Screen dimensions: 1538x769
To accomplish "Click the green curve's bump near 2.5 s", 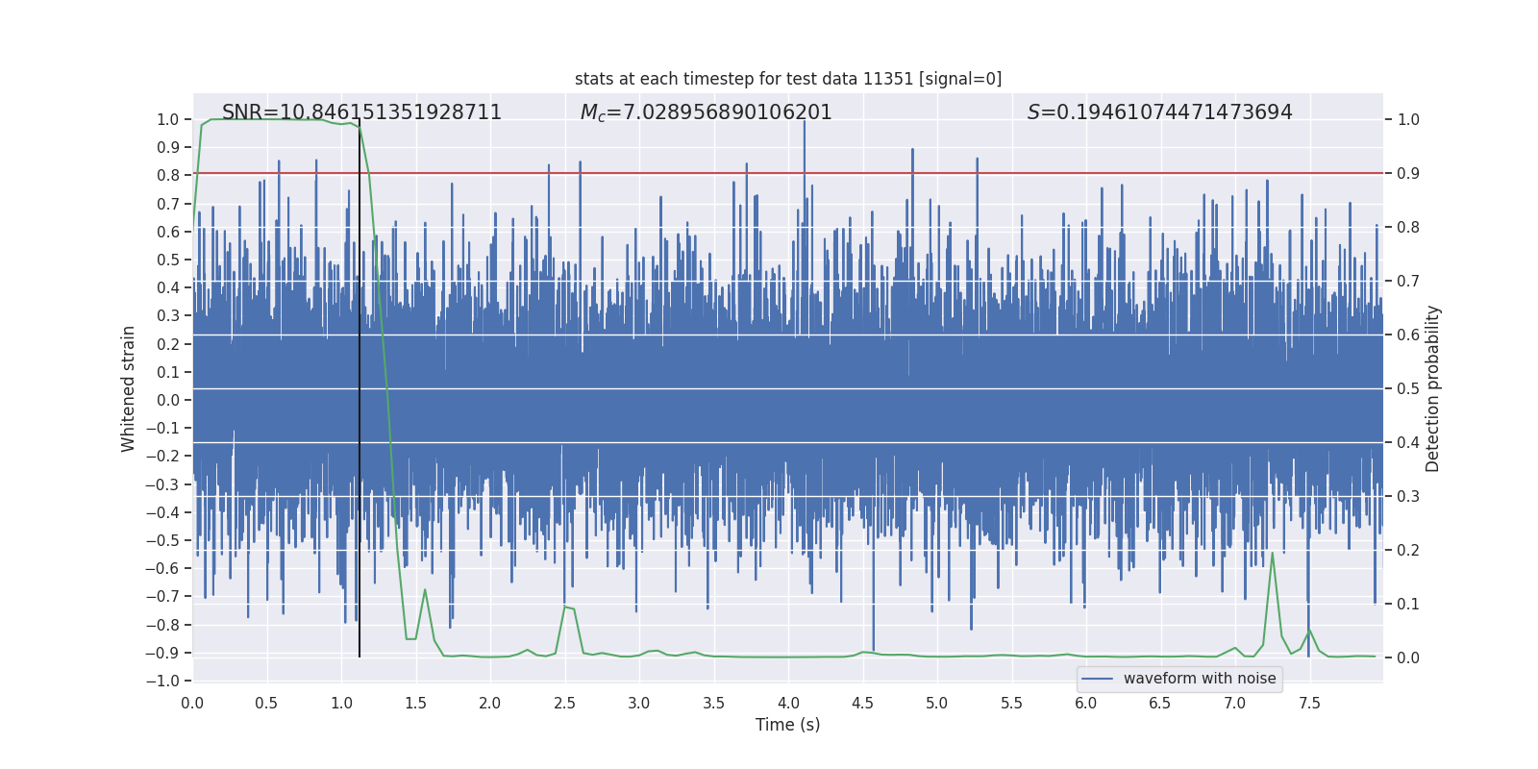I will pyautogui.click(x=568, y=607).
